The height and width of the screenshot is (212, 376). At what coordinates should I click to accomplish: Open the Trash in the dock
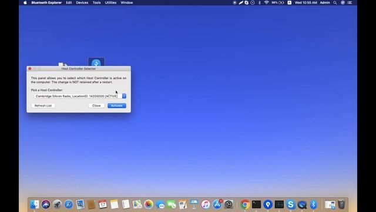[341, 204]
